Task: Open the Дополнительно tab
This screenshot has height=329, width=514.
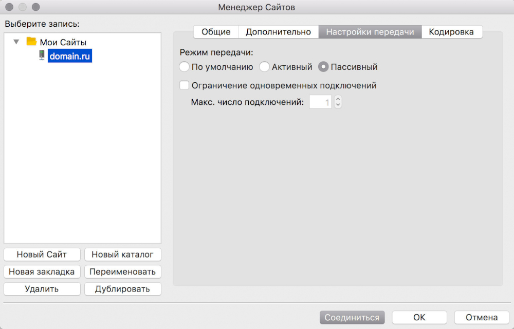Action: pos(278,32)
